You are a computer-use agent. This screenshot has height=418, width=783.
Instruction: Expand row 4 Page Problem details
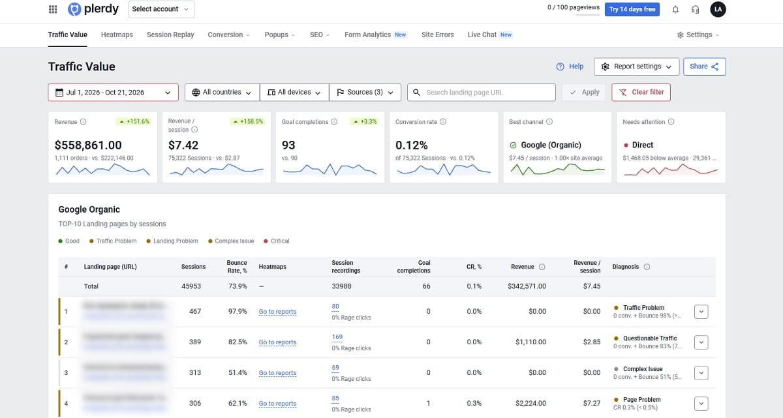(x=701, y=404)
